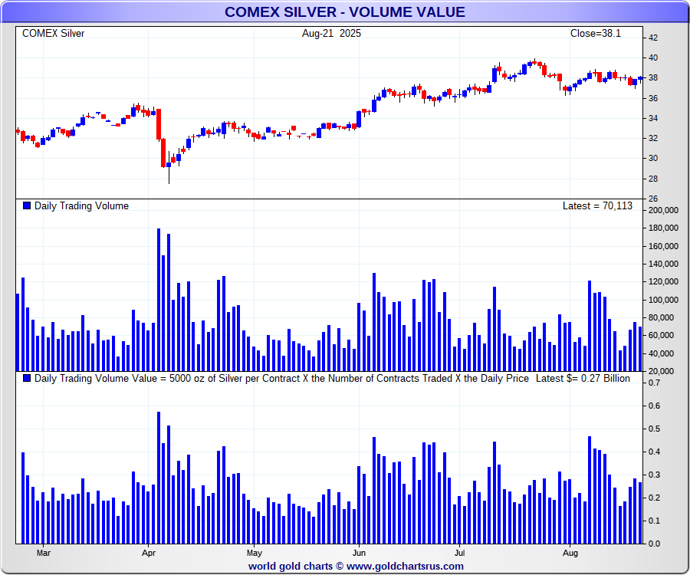This screenshot has height=575, width=690.
Task: Select the Aug-21 2025 date label
Action: pos(331,33)
